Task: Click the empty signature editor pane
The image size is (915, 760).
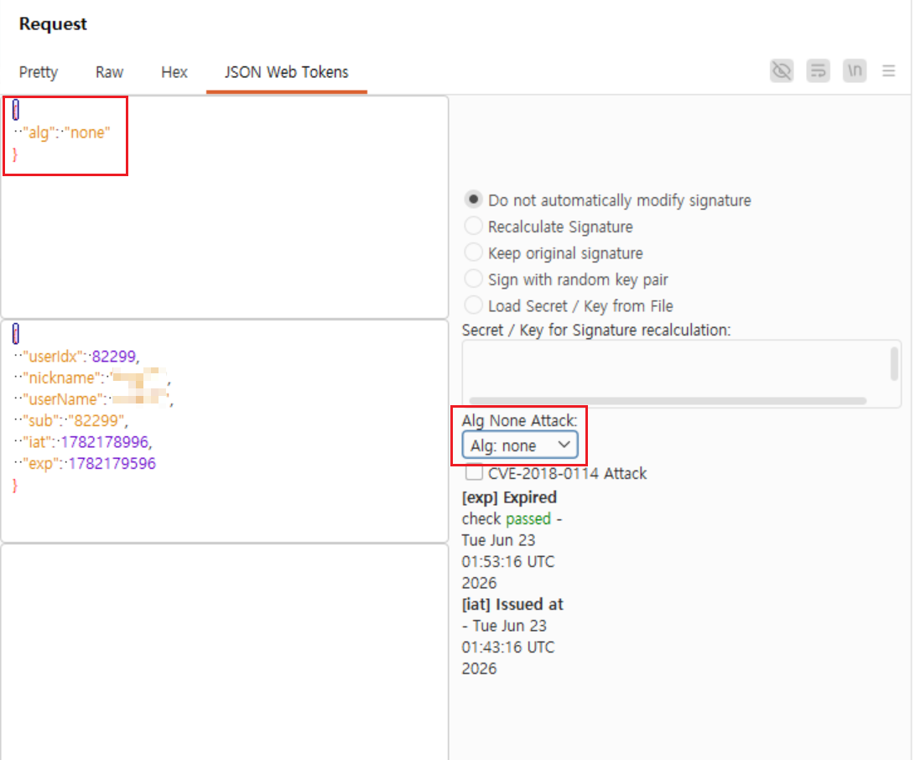Action: [x=225, y=652]
